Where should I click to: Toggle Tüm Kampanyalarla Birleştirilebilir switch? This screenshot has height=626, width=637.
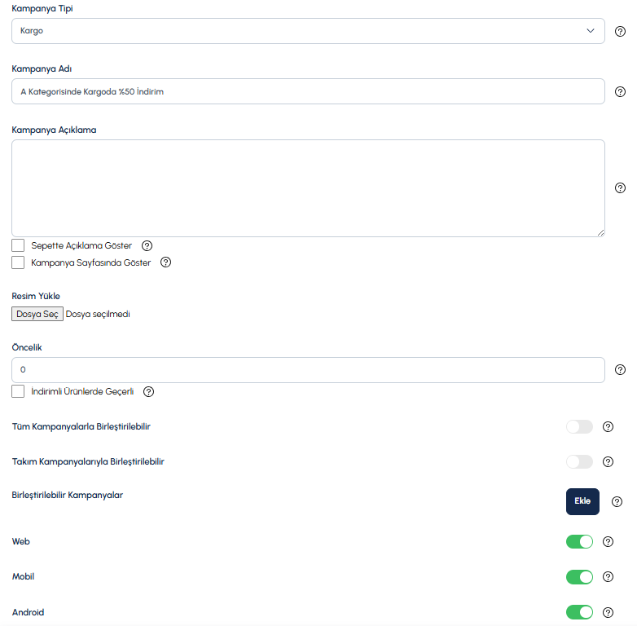click(579, 427)
